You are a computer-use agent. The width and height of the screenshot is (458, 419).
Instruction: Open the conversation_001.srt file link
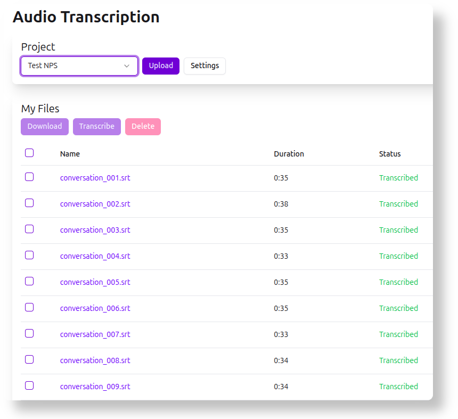coord(95,178)
